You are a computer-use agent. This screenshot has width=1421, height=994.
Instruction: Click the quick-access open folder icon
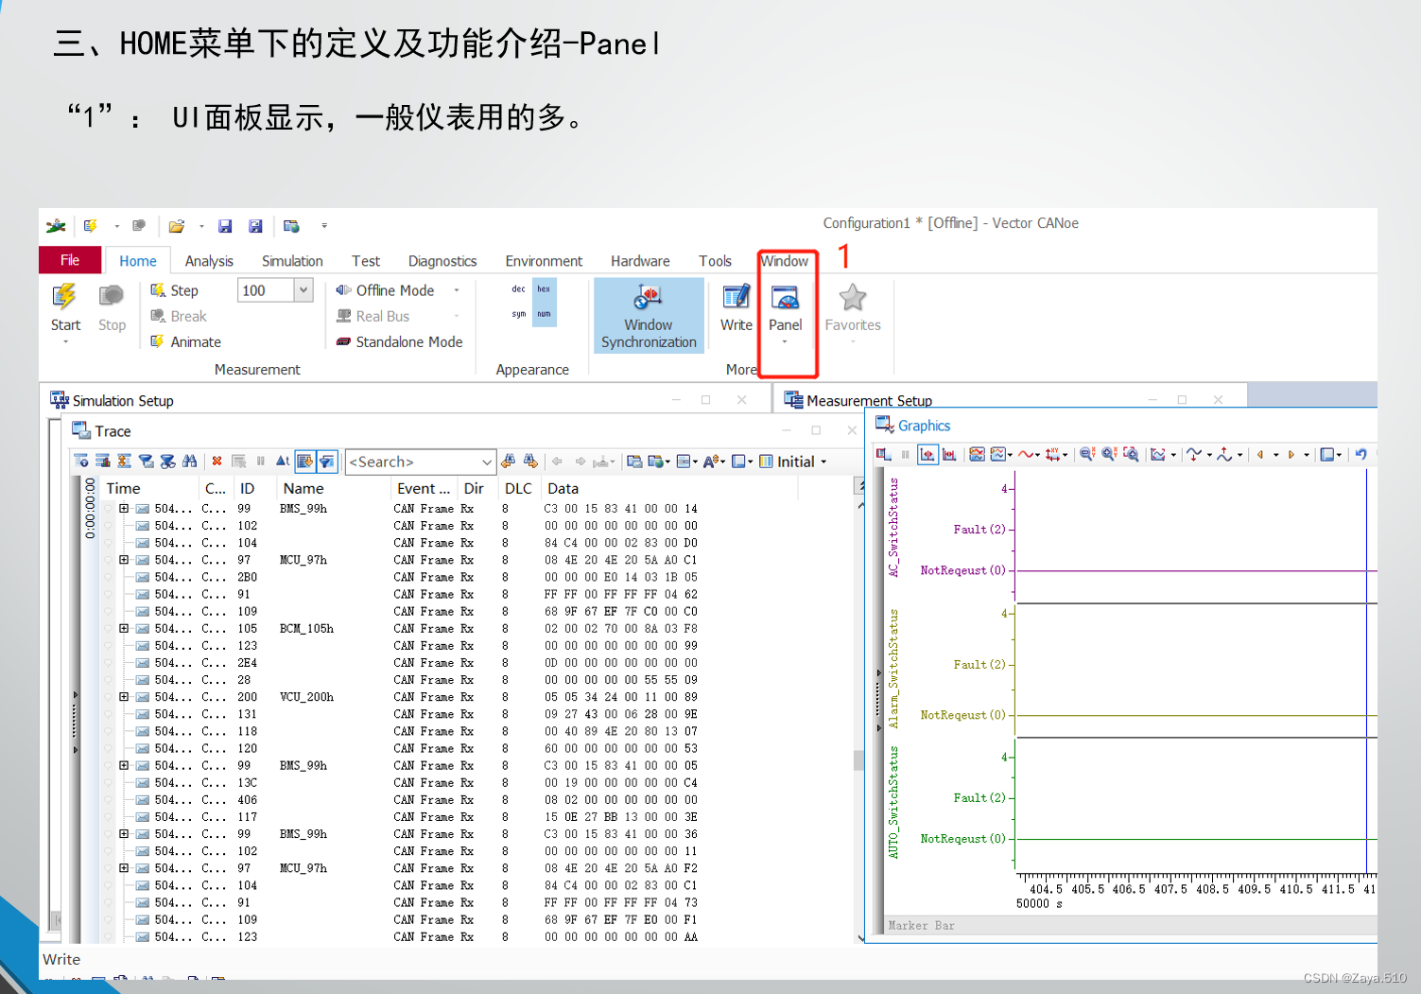point(176,226)
